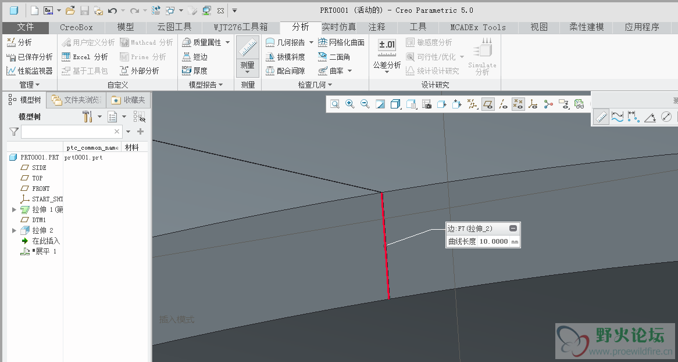The height and width of the screenshot is (362, 678).
Task: Select the Measure Distance icon
Action: pyautogui.click(x=633, y=117)
